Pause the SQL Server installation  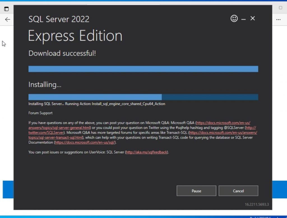point(196,191)
